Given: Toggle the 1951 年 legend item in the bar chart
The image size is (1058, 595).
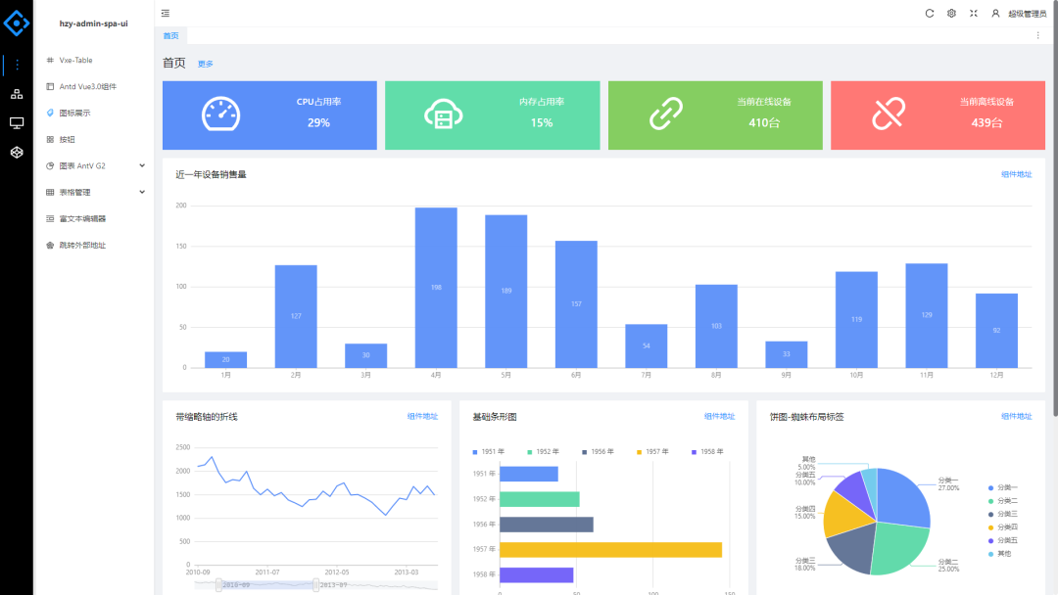Looking at the screenshot, I should pos(489,452).
